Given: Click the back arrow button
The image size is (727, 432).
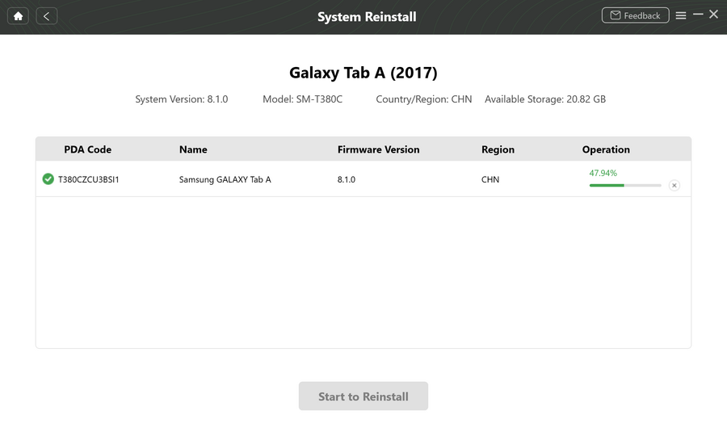Looking at the screenshot, I should pos(47,16).
